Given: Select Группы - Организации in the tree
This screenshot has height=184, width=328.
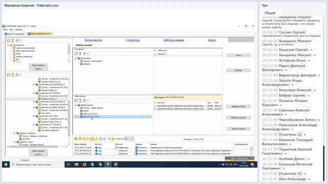Looking at the screenshot, I should (92, 61).
